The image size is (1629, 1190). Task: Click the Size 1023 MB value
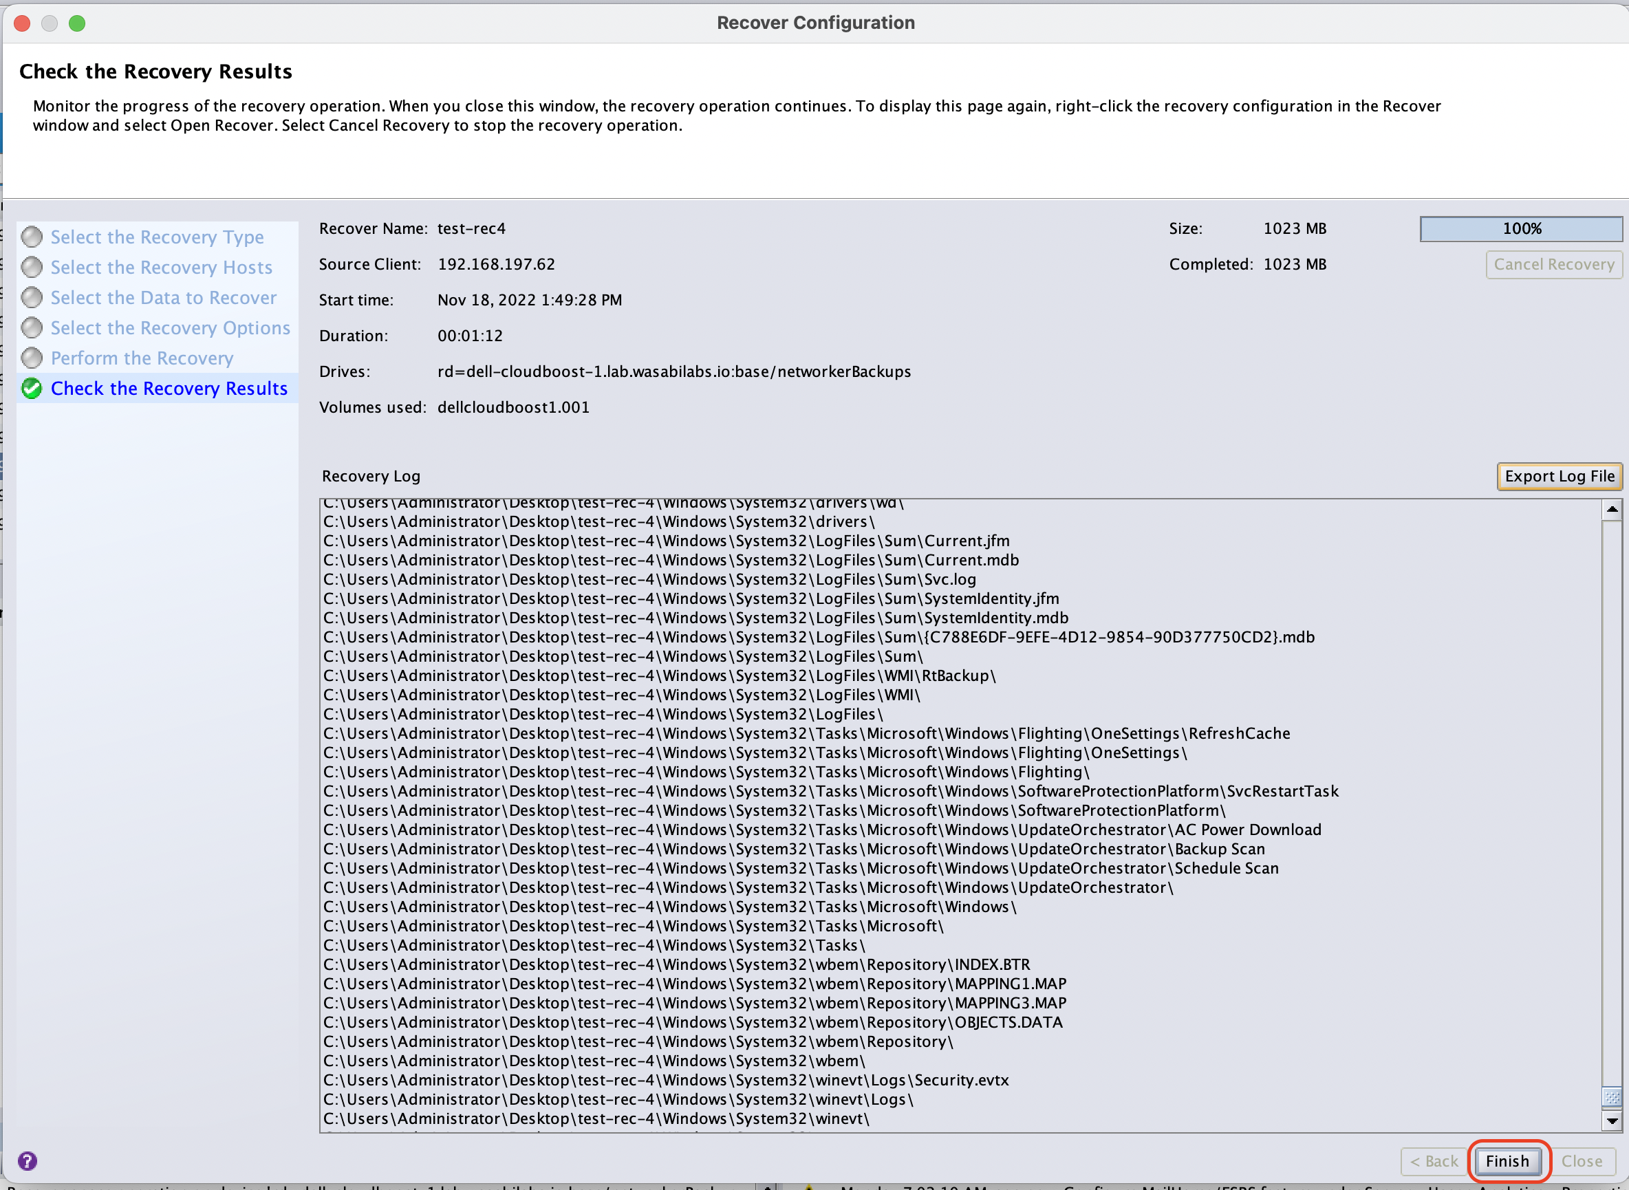(x=1295, y=229)
